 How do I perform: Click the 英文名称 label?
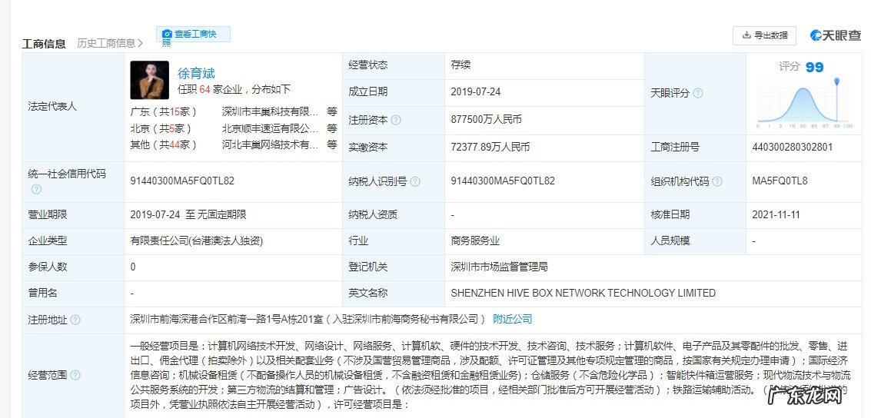tap(367, 293)
